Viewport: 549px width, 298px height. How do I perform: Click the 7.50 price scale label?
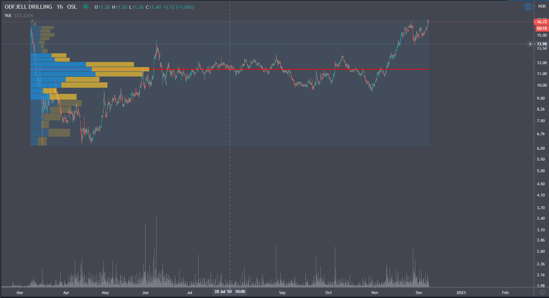pyautogui.click(x=541, y=121)
